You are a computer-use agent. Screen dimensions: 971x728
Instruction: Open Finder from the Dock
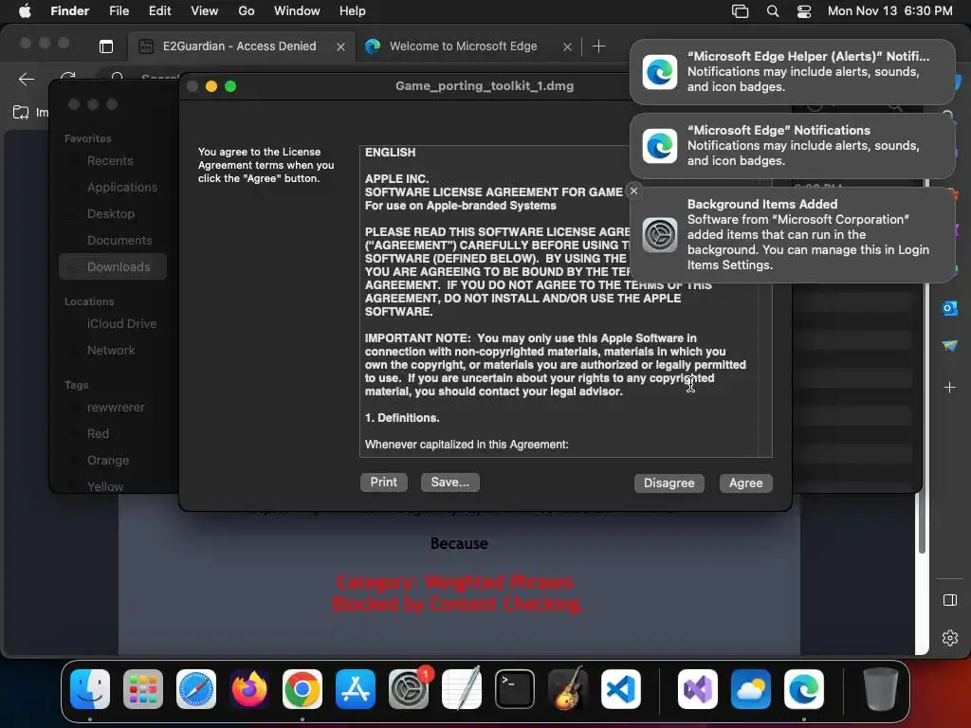(x=90, y=689)
